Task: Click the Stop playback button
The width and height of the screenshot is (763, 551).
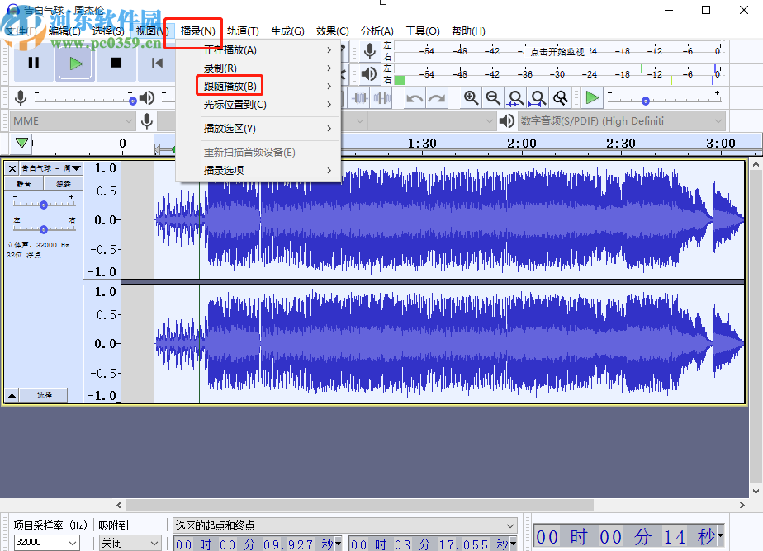Action: point(116,64)
